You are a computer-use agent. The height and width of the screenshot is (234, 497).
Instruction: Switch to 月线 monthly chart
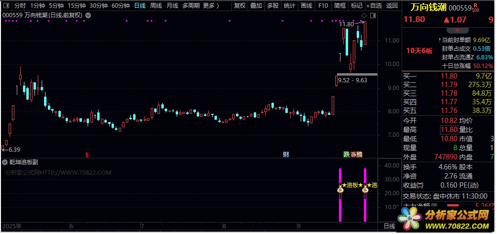(x=172, y=6)
